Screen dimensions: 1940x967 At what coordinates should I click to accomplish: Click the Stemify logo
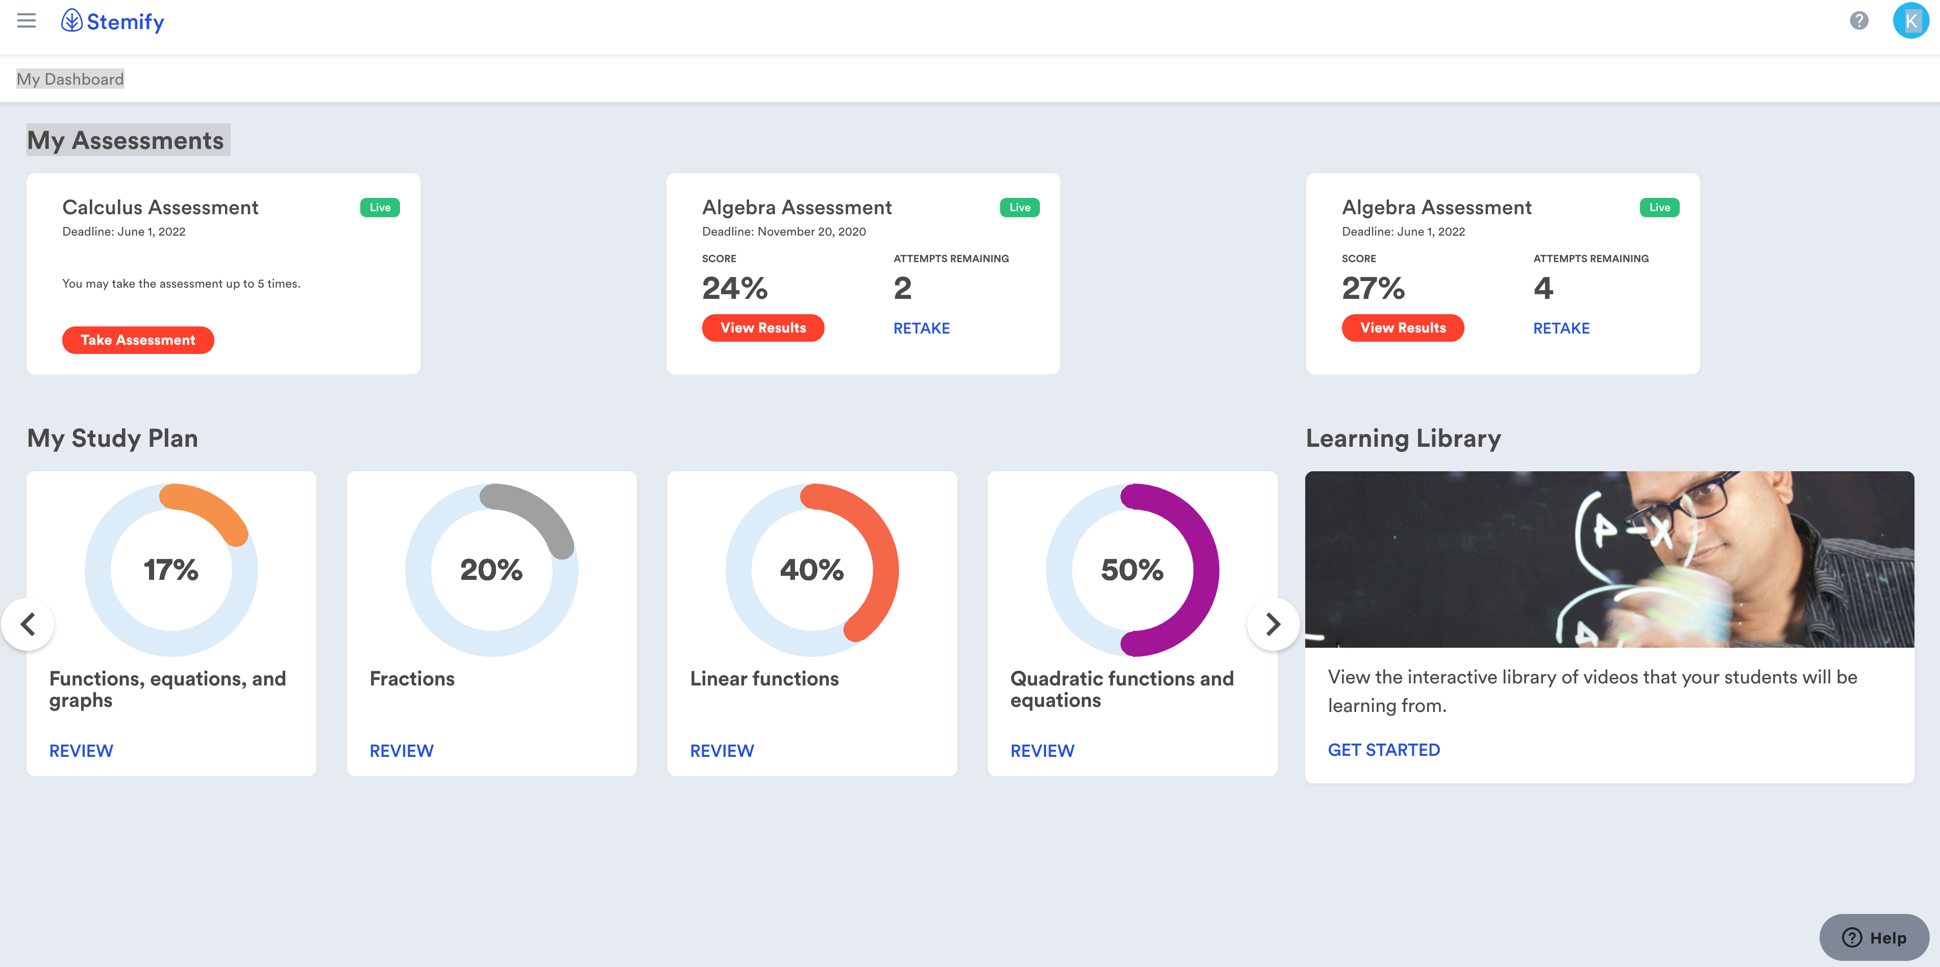113,21
